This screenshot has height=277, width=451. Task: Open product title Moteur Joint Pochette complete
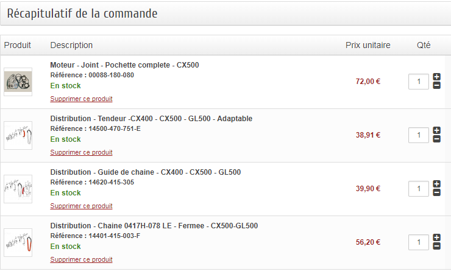[124, 65]
